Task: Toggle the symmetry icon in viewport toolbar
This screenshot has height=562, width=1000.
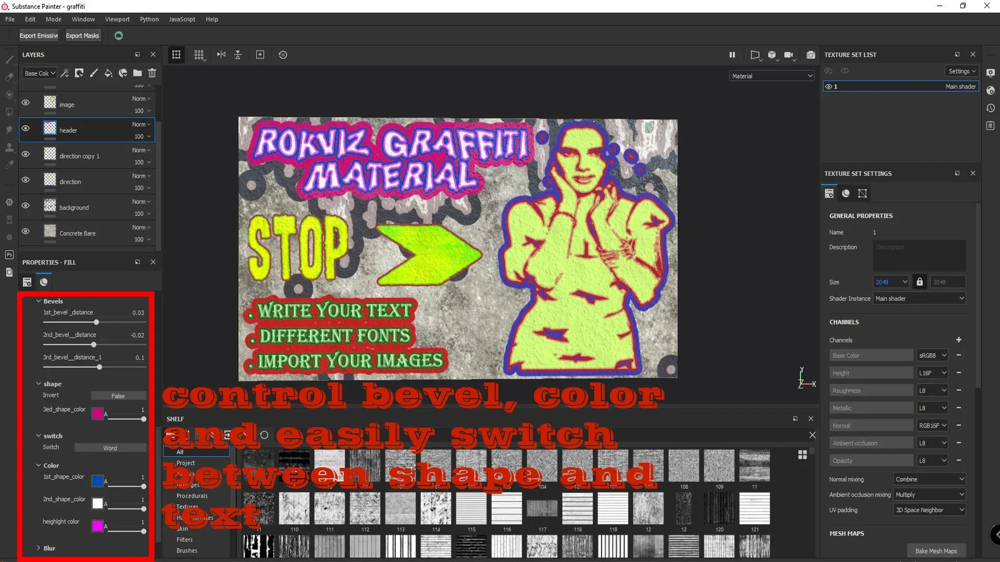Action: pyautogui.click(x=221, y=55)
